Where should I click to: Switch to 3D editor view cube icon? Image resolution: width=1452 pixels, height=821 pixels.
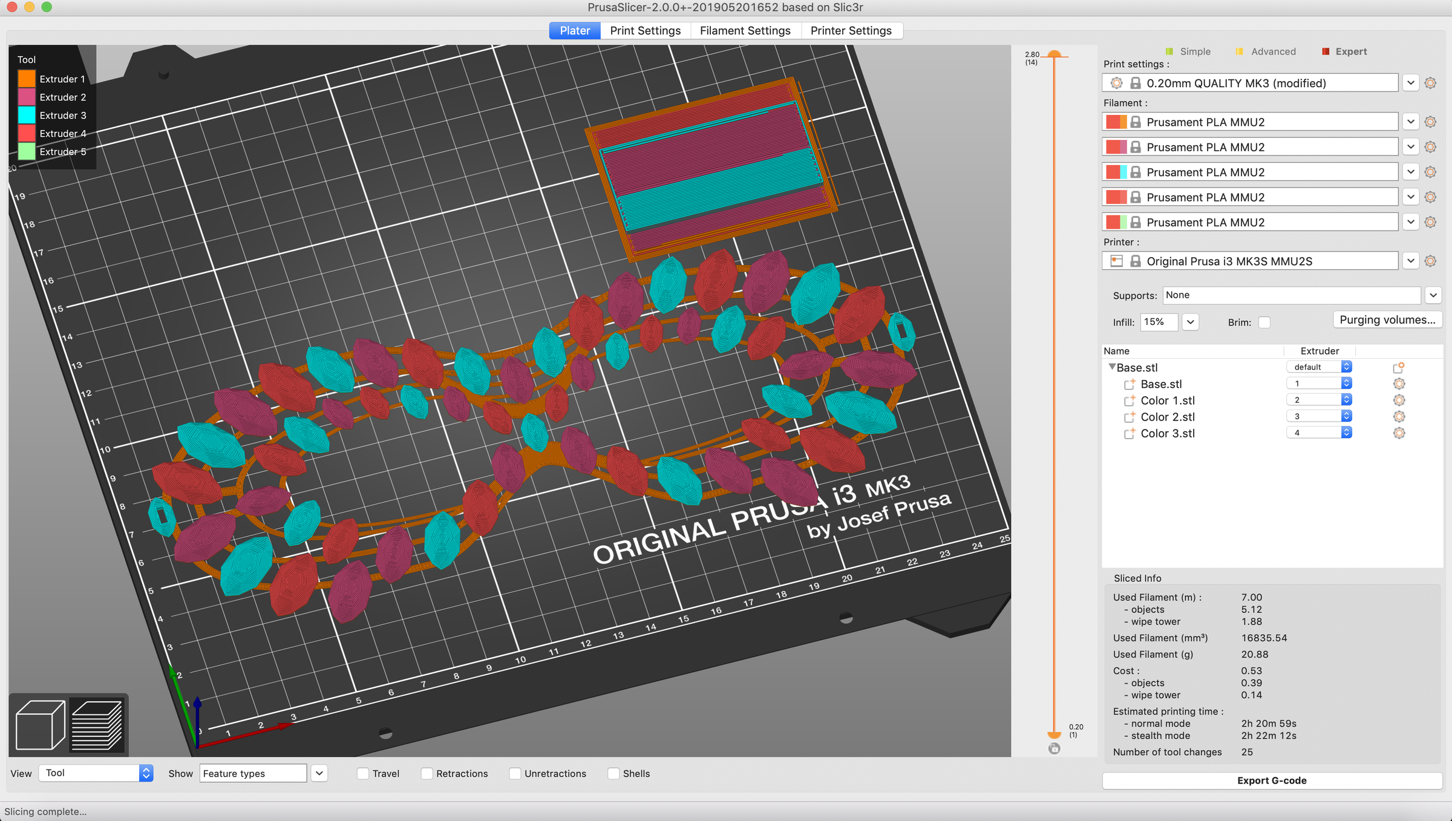click(x=40, y=724)
